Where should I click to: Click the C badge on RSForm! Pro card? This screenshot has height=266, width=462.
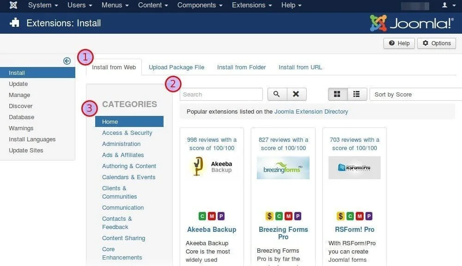[x=350, y=216]
